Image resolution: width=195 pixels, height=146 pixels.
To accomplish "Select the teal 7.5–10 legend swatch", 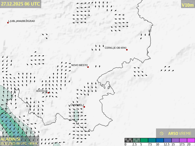I will pyautogui.click(x=153, y=140).
